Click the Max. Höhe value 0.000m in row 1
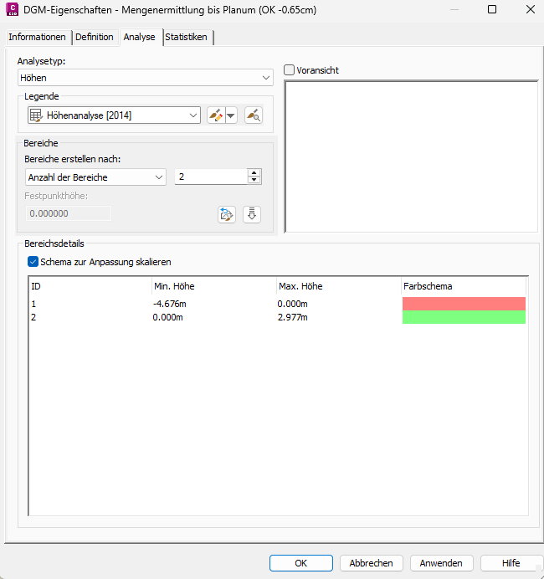This screenshot has width=544, height=579. tap(292, 304)
